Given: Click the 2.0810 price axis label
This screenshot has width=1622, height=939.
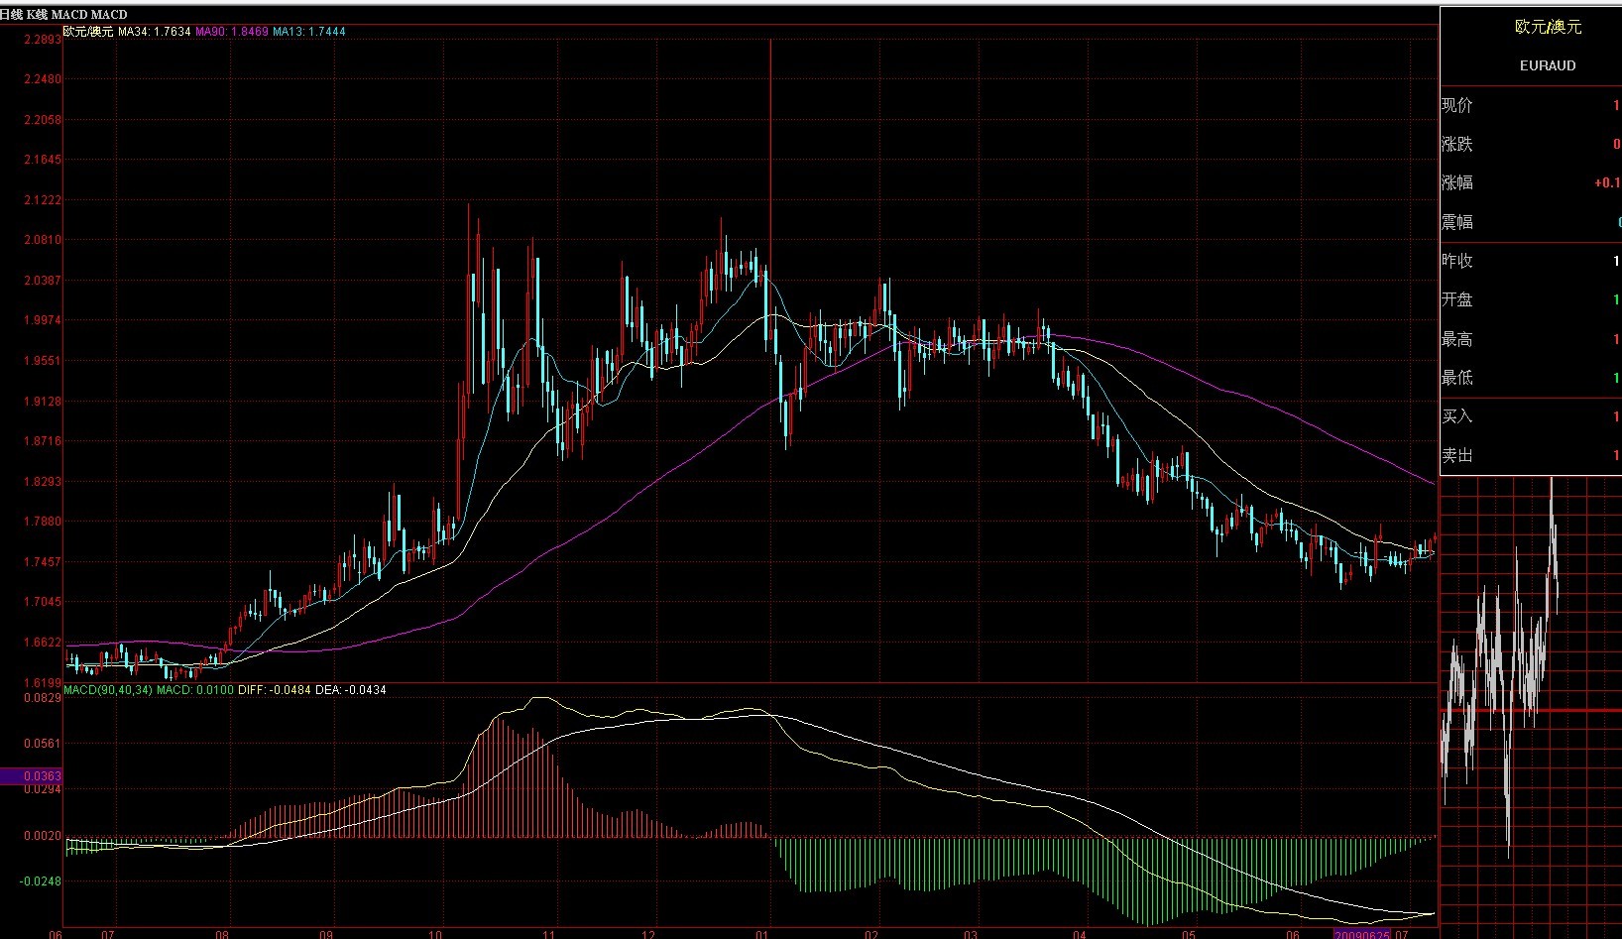Looking at the screenshot, I should 43,240.
